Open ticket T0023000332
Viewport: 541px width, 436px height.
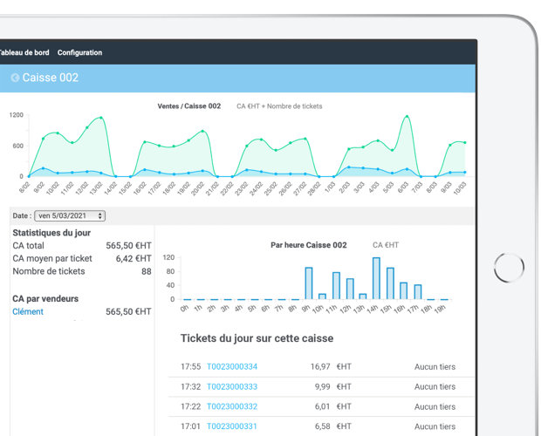point(232,406)
